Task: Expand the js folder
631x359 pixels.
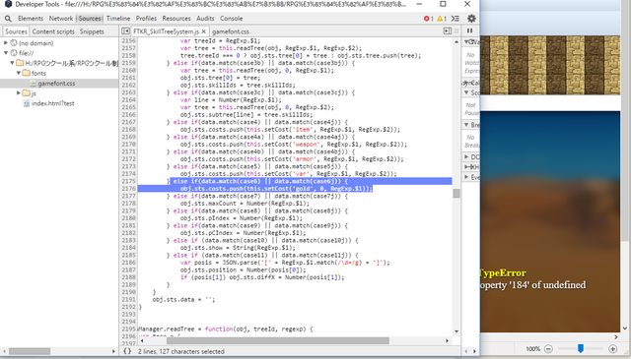Action: click(19, 93)
